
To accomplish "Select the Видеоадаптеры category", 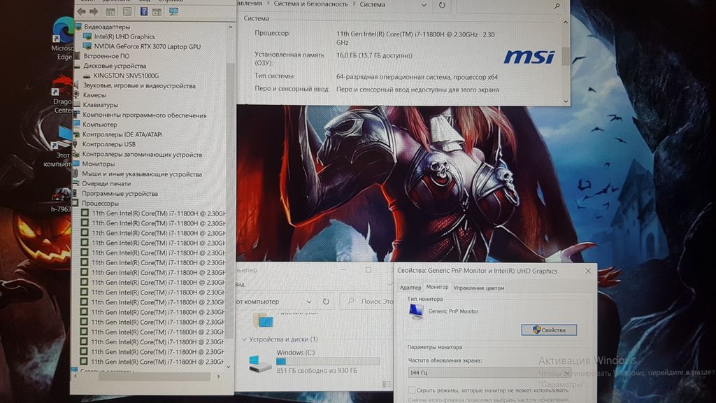I will tap(106, 27).
